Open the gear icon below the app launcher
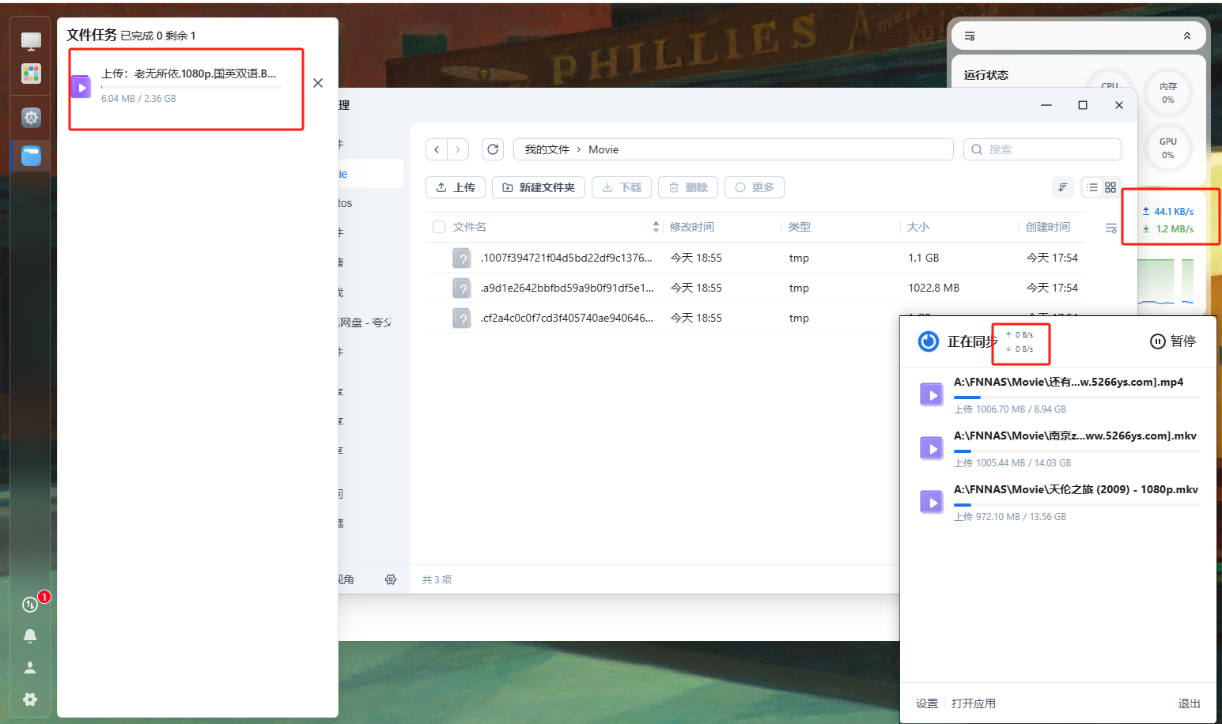Viewport: 1222px width, 724px height. point(31,118)
